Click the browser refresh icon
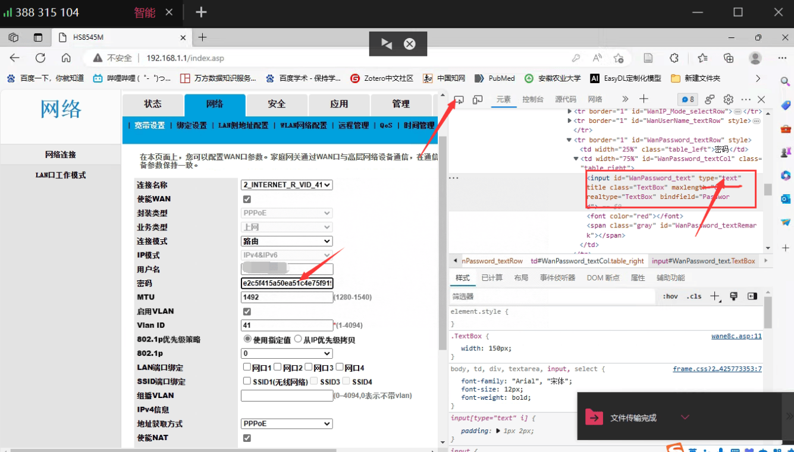Screen dimensions: 794x452 [x=40, y=58]
